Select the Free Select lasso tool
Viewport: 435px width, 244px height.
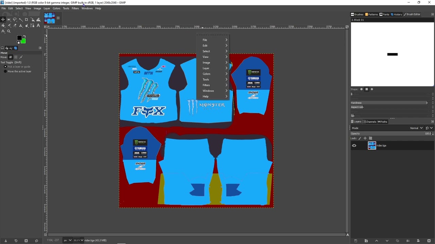(15, 20)
